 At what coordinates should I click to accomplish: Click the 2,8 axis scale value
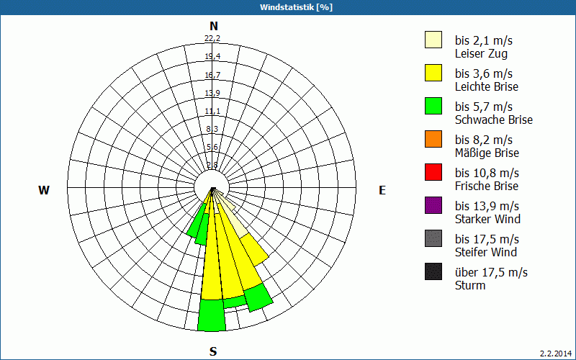212,165
